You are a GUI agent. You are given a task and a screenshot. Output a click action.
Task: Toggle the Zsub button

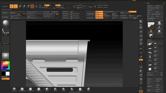62,5
